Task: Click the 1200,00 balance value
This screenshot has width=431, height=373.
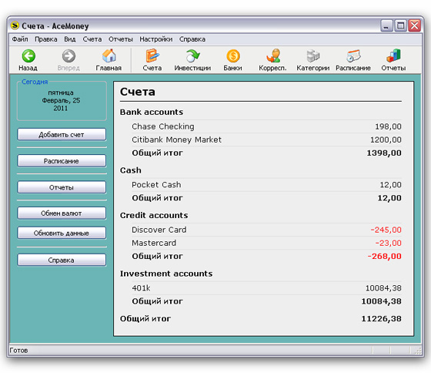Action: click(386, 139)
